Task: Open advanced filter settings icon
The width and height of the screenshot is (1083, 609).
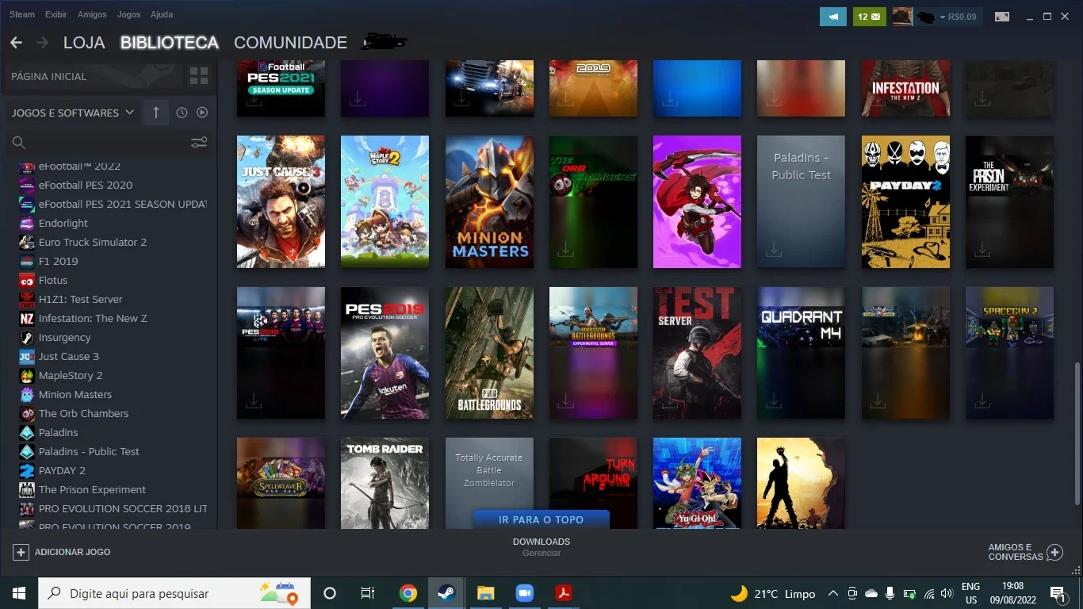Action: [x=199, y=143]
